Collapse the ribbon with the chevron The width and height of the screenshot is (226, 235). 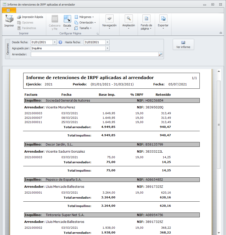click(x=220, y=33)
